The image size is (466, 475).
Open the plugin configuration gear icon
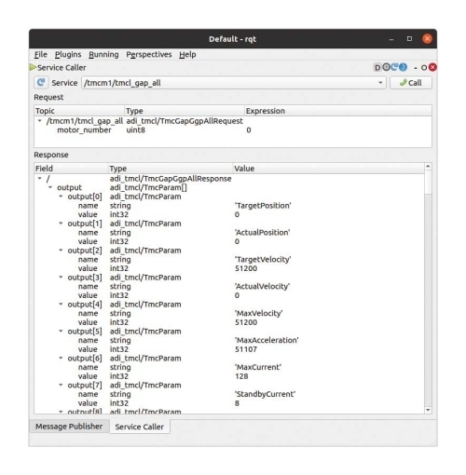coord(386,67)
